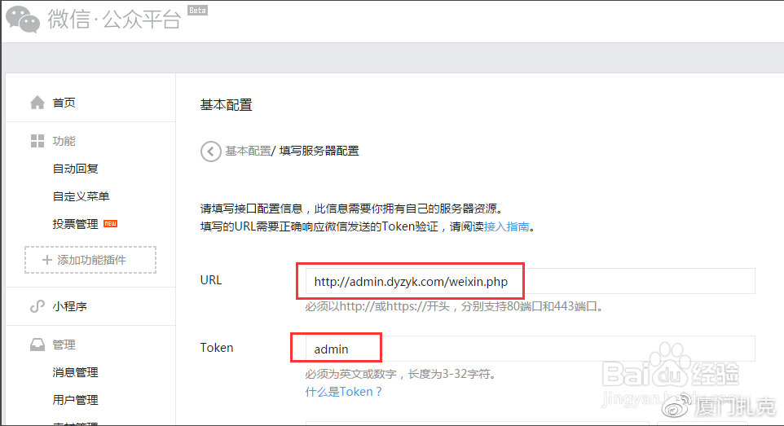The image size is (784, 426).
Task: Focus the Token input field
Action: (530, 349)
